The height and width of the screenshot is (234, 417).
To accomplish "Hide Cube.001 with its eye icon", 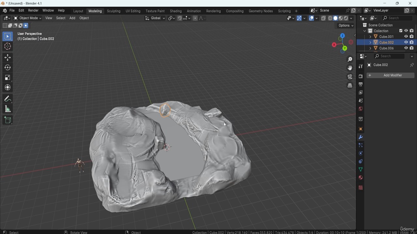I will 406,37.
